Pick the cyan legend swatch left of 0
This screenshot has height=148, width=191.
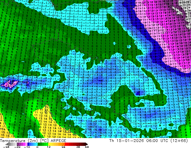coord(36,144)
